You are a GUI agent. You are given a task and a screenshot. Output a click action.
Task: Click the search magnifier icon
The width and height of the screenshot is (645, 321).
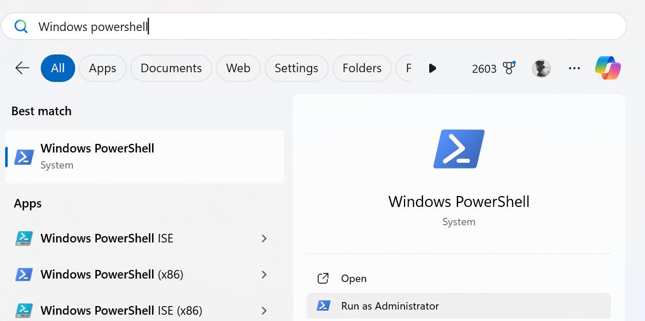pos(21,27)
